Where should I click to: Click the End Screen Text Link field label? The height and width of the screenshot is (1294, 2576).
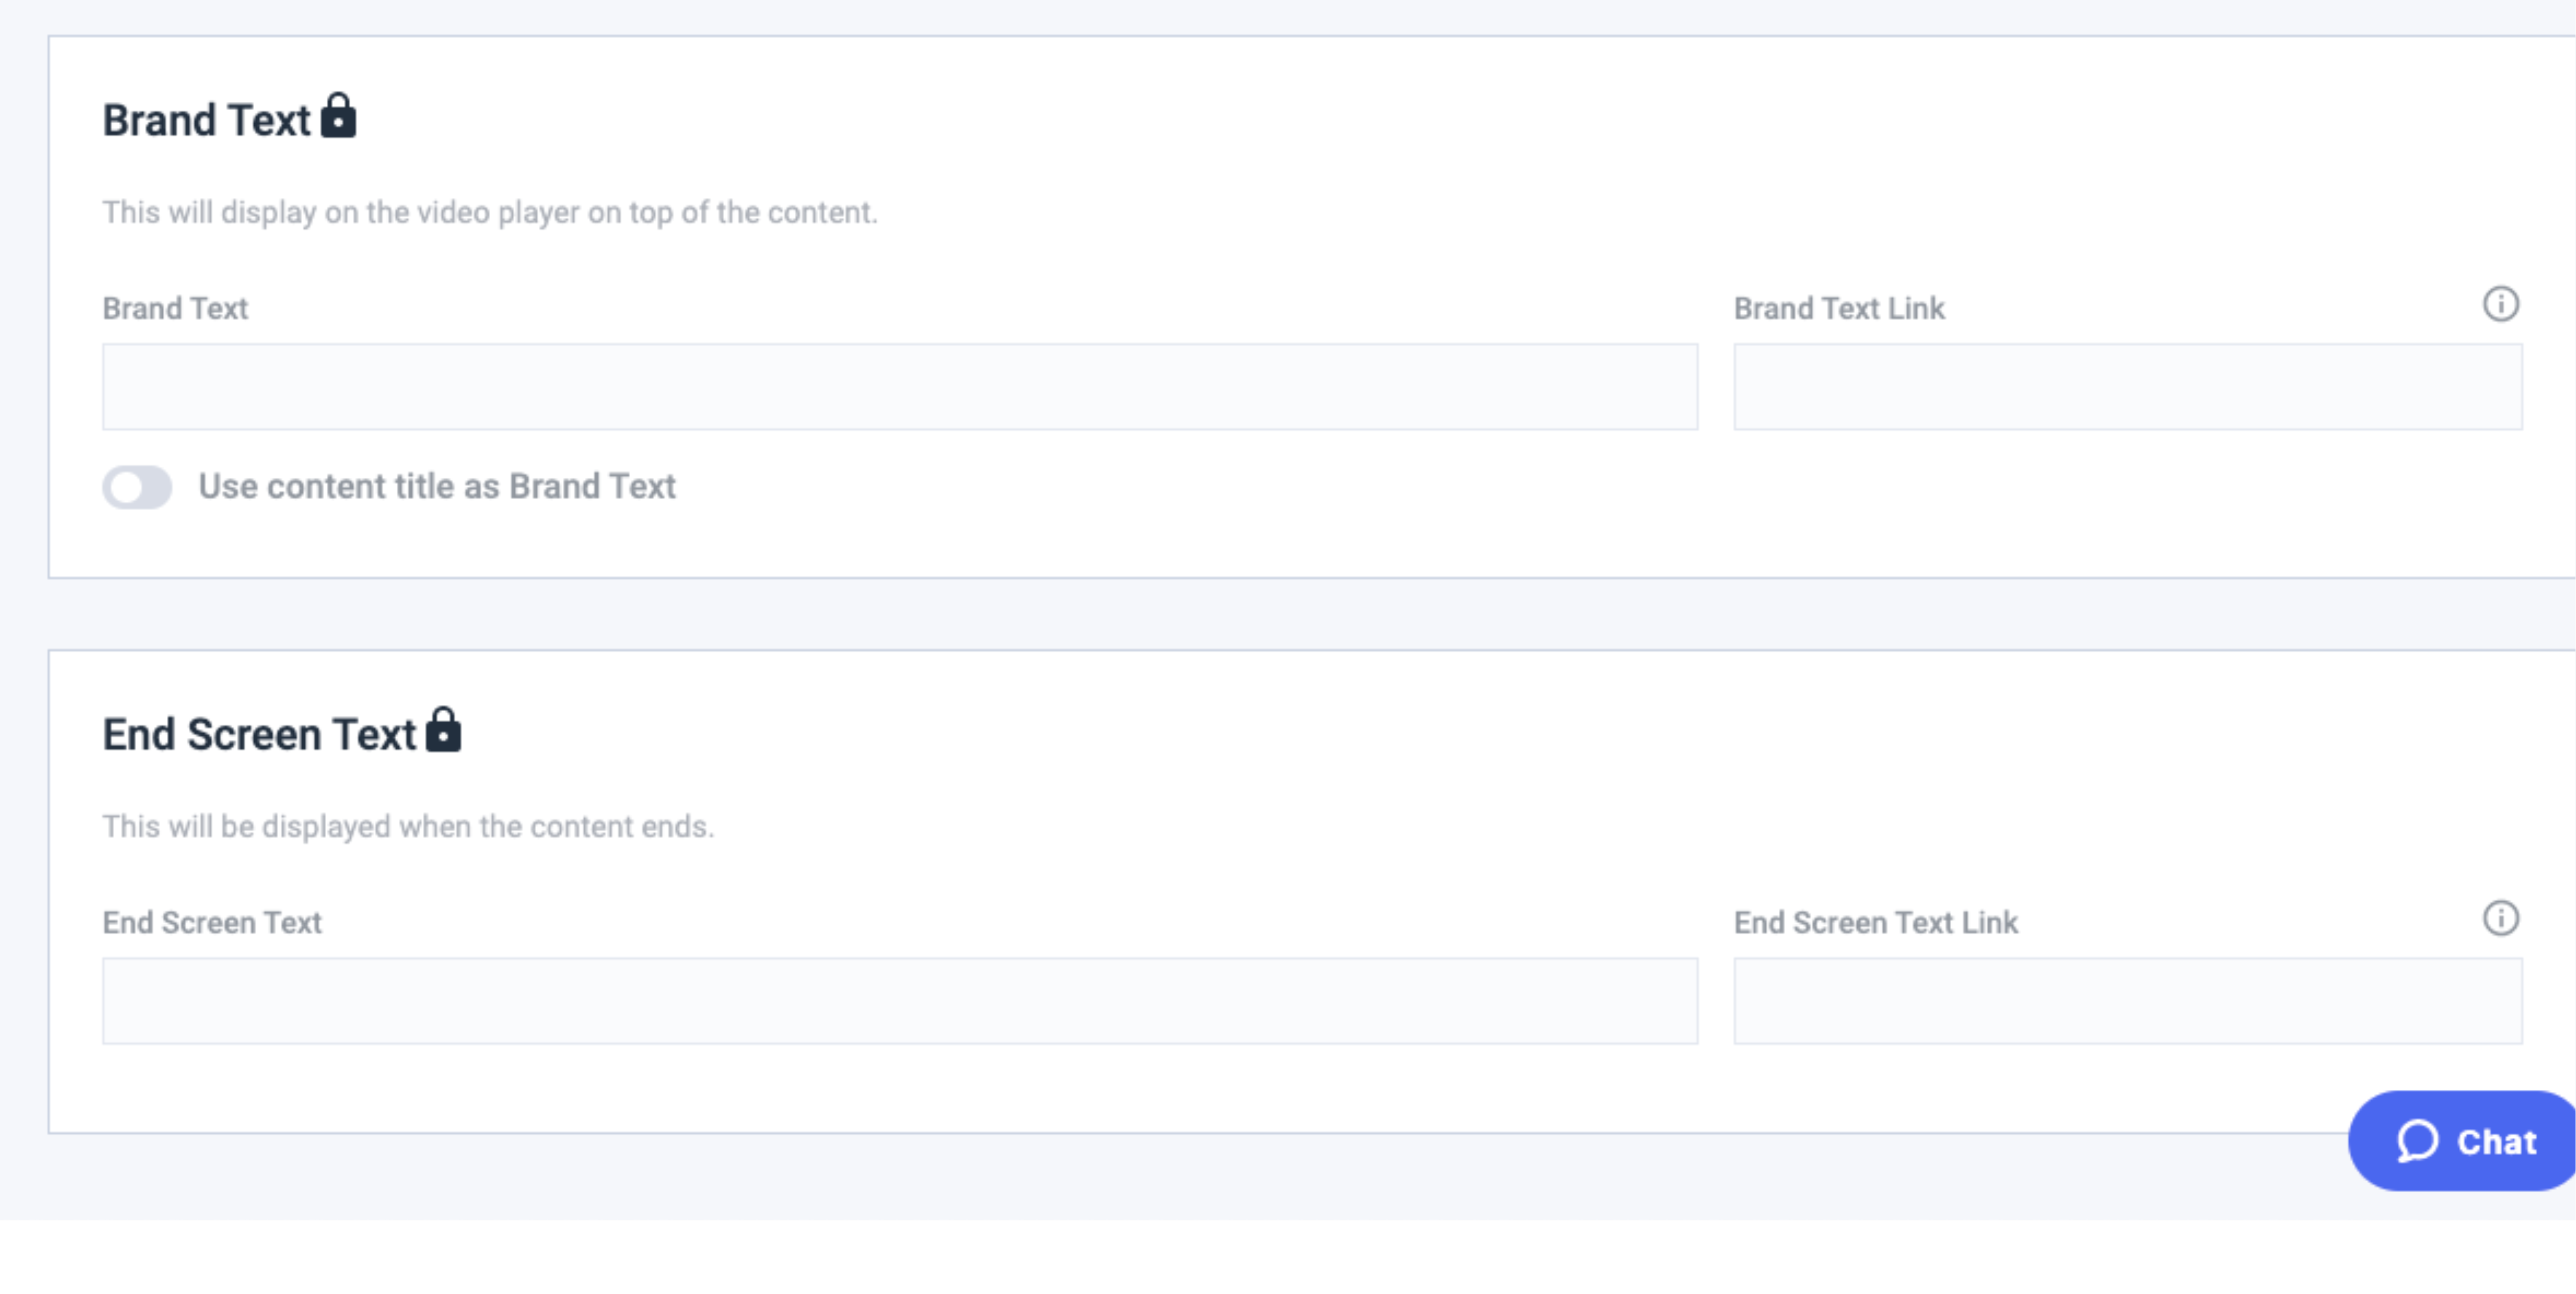pos(1876,922)
